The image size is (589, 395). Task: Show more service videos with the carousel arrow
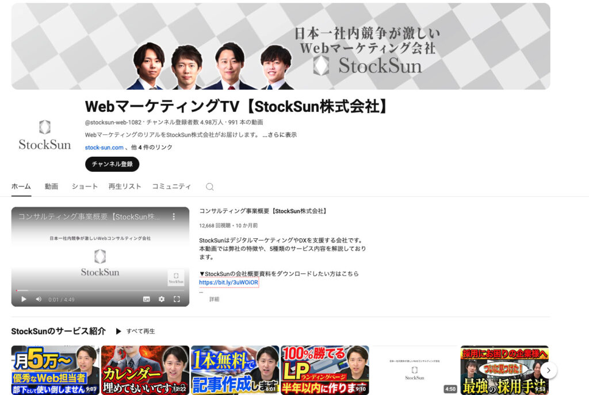pos(548,370)
